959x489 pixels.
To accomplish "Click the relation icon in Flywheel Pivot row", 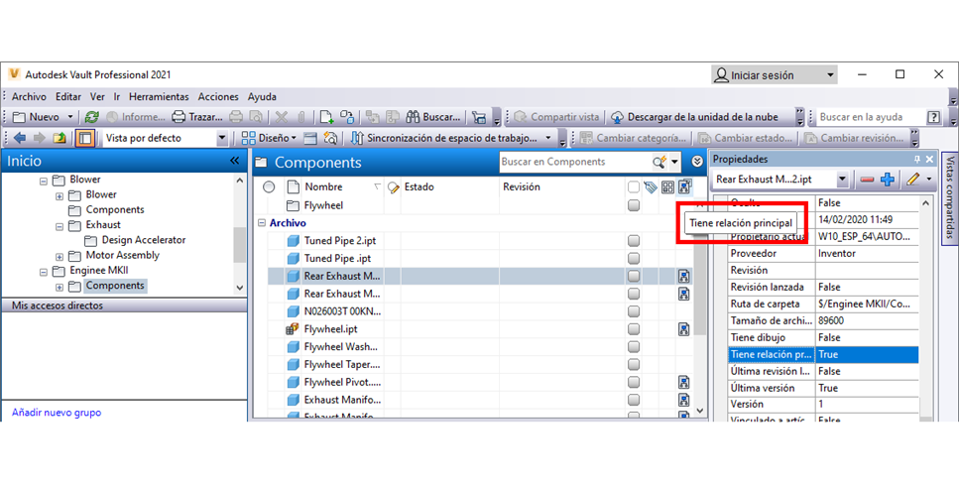I will click(683, 383).
